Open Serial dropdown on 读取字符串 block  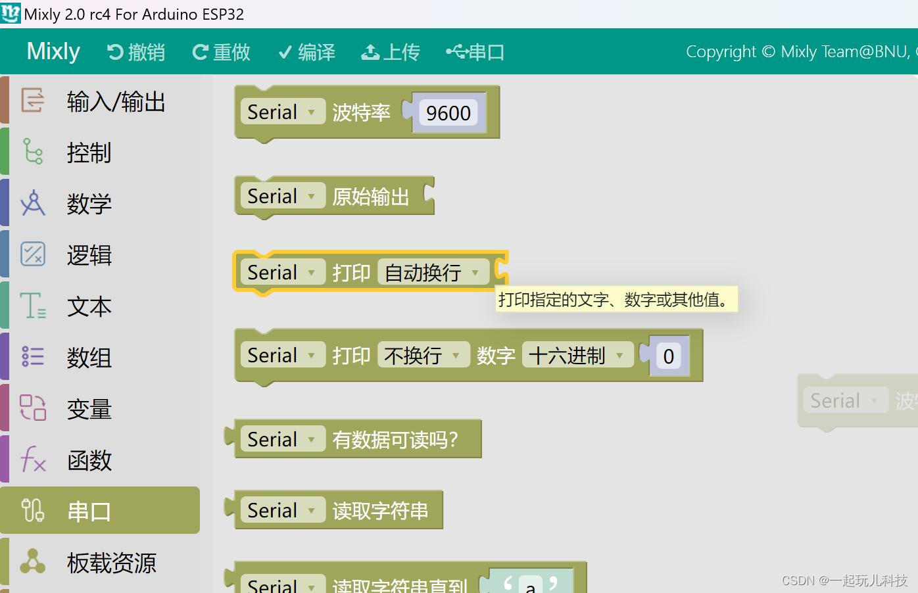pos(283,510)
